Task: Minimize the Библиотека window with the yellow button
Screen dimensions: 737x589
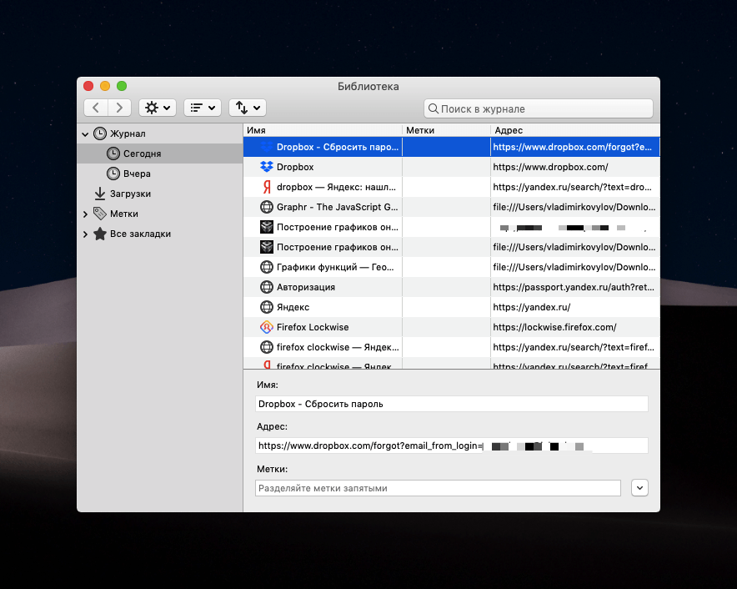Action: [x=105, y=86]
